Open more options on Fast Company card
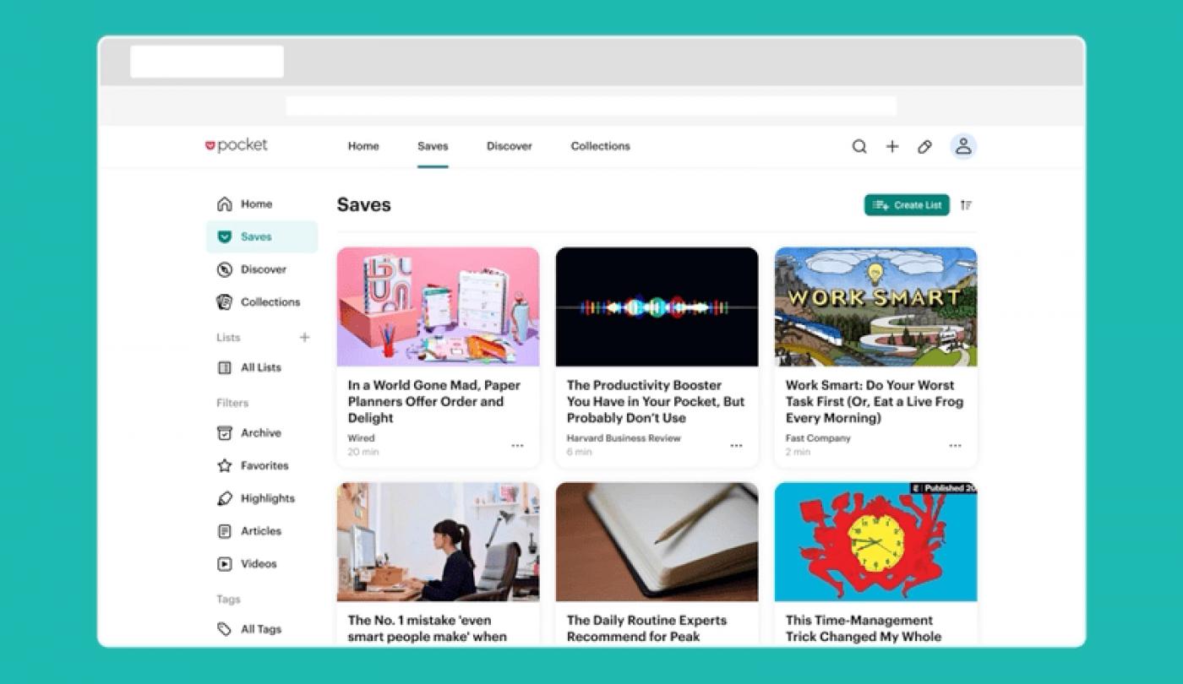 (x=955, y=445)
